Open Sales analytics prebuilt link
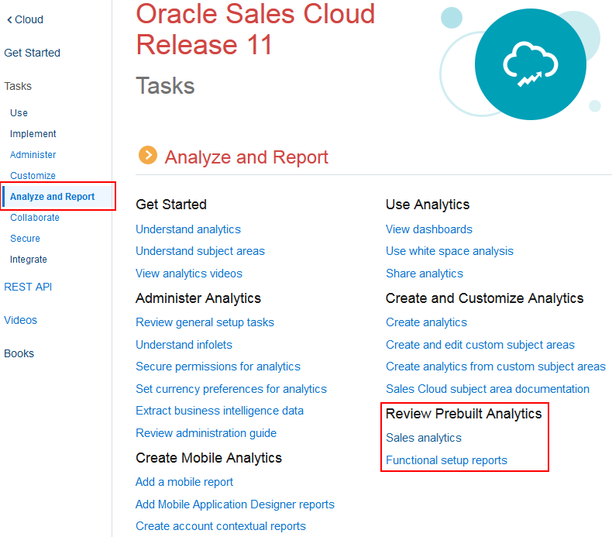 [x=424, y=438]
